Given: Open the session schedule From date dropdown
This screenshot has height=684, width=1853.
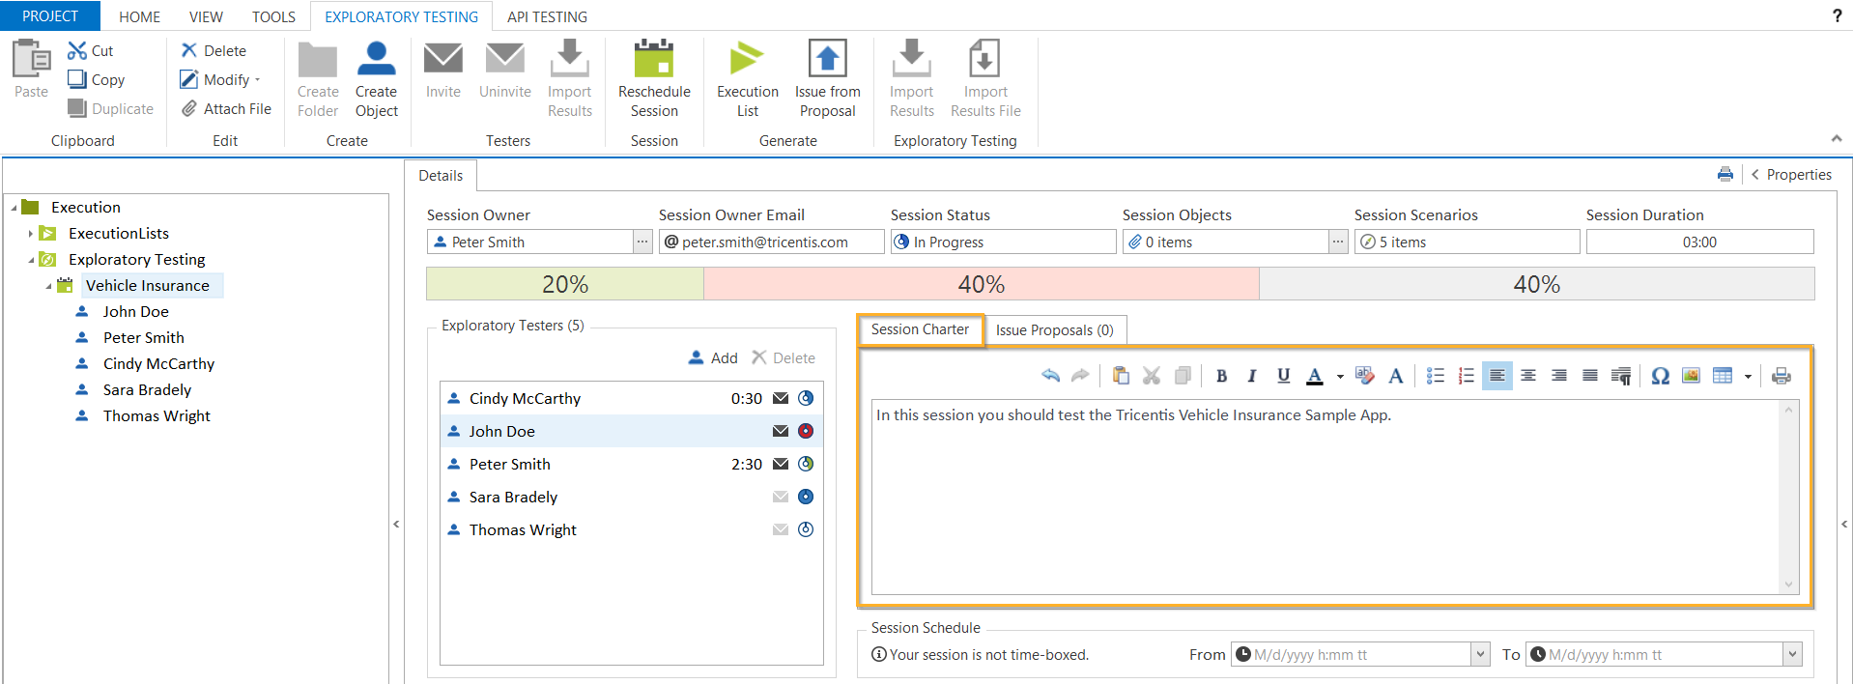Looking at the screenshot, I should 1480,655.
